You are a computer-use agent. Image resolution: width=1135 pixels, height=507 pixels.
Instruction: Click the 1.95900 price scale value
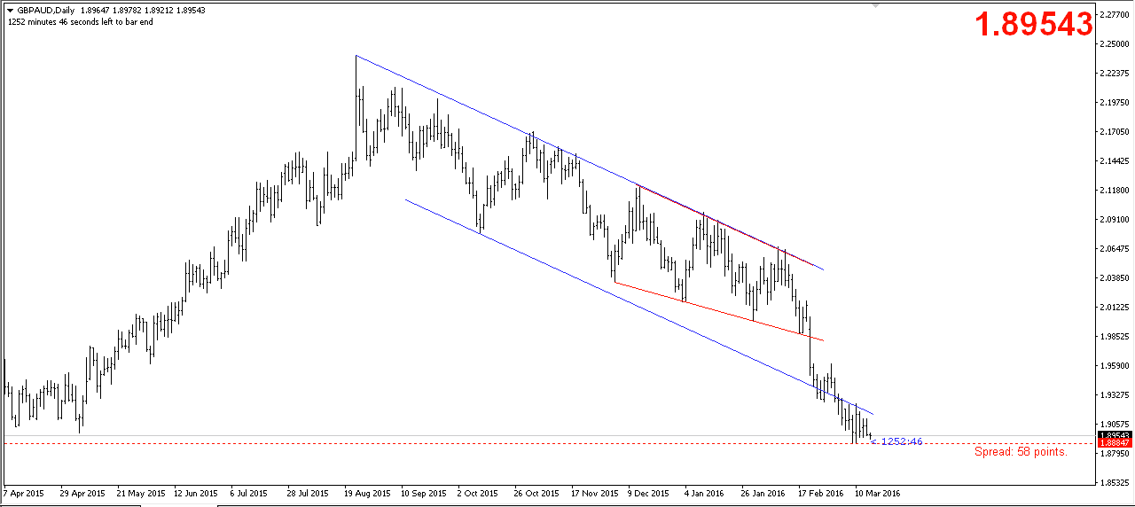(1115, 366)
